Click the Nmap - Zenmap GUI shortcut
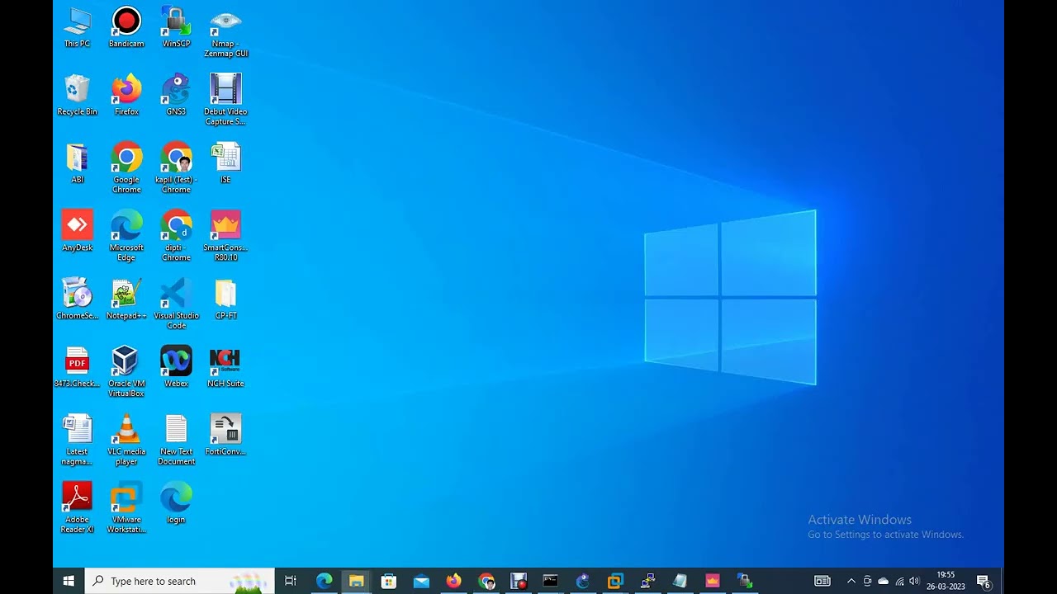The height and width of the screenshot is (594, 1057). click(x=225, y=32)
